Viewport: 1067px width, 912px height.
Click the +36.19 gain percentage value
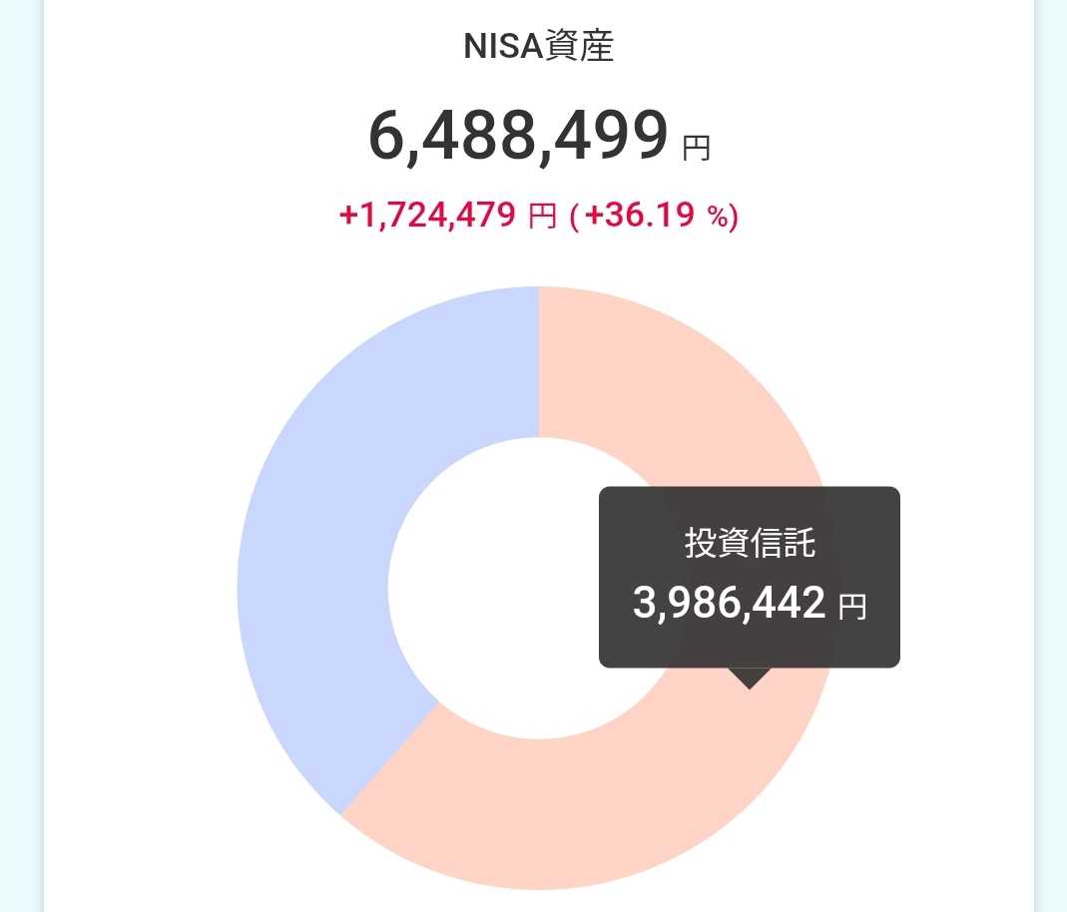pyautogui.click(x=639, y=215)
